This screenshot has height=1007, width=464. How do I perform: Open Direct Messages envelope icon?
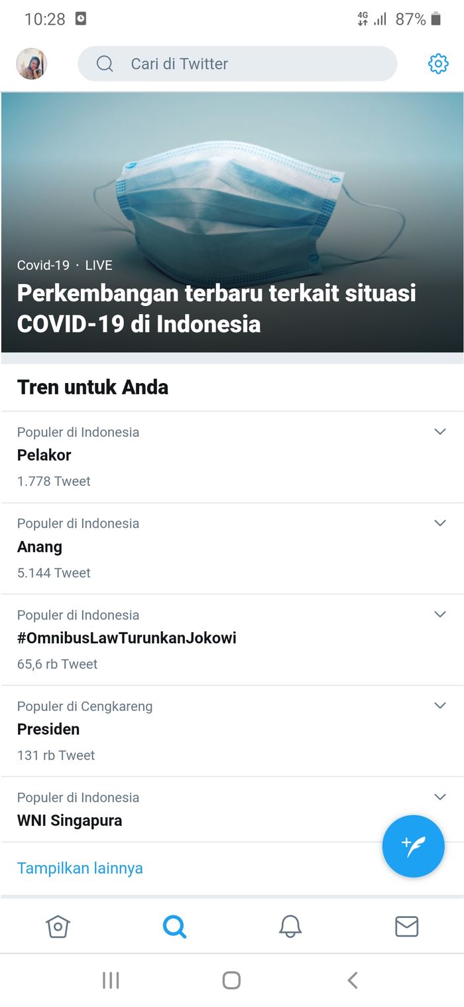coord(406,926)
